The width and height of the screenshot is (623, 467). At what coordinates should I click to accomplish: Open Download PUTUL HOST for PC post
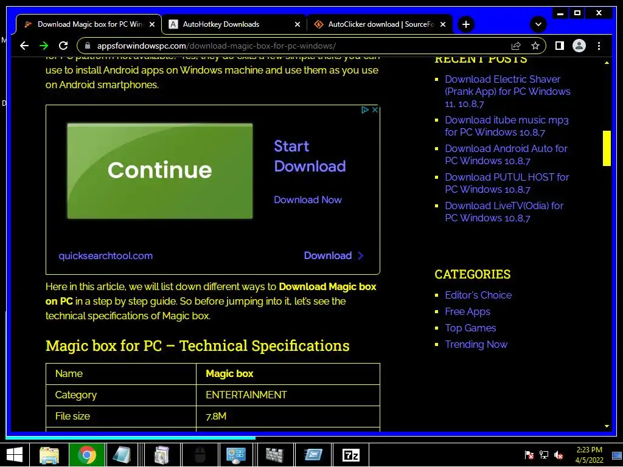(507, 183)
